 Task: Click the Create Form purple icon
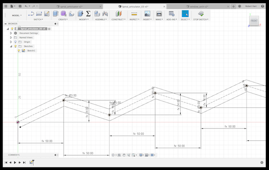tap(64, 14)
